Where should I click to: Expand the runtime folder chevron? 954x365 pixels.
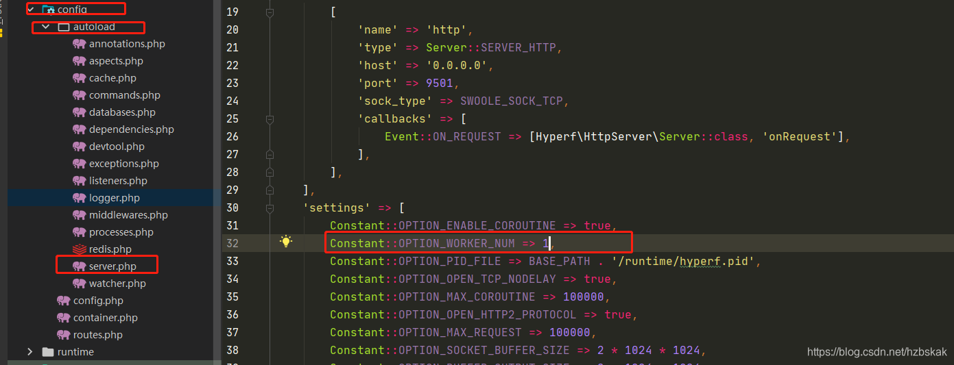(29, 352)
